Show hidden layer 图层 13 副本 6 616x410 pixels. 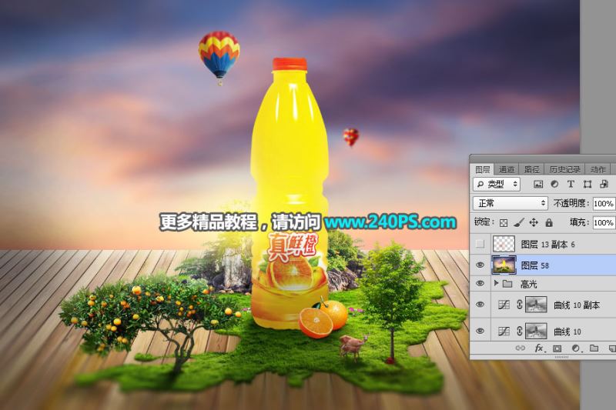pyautogui.click(x=480, y=244)
